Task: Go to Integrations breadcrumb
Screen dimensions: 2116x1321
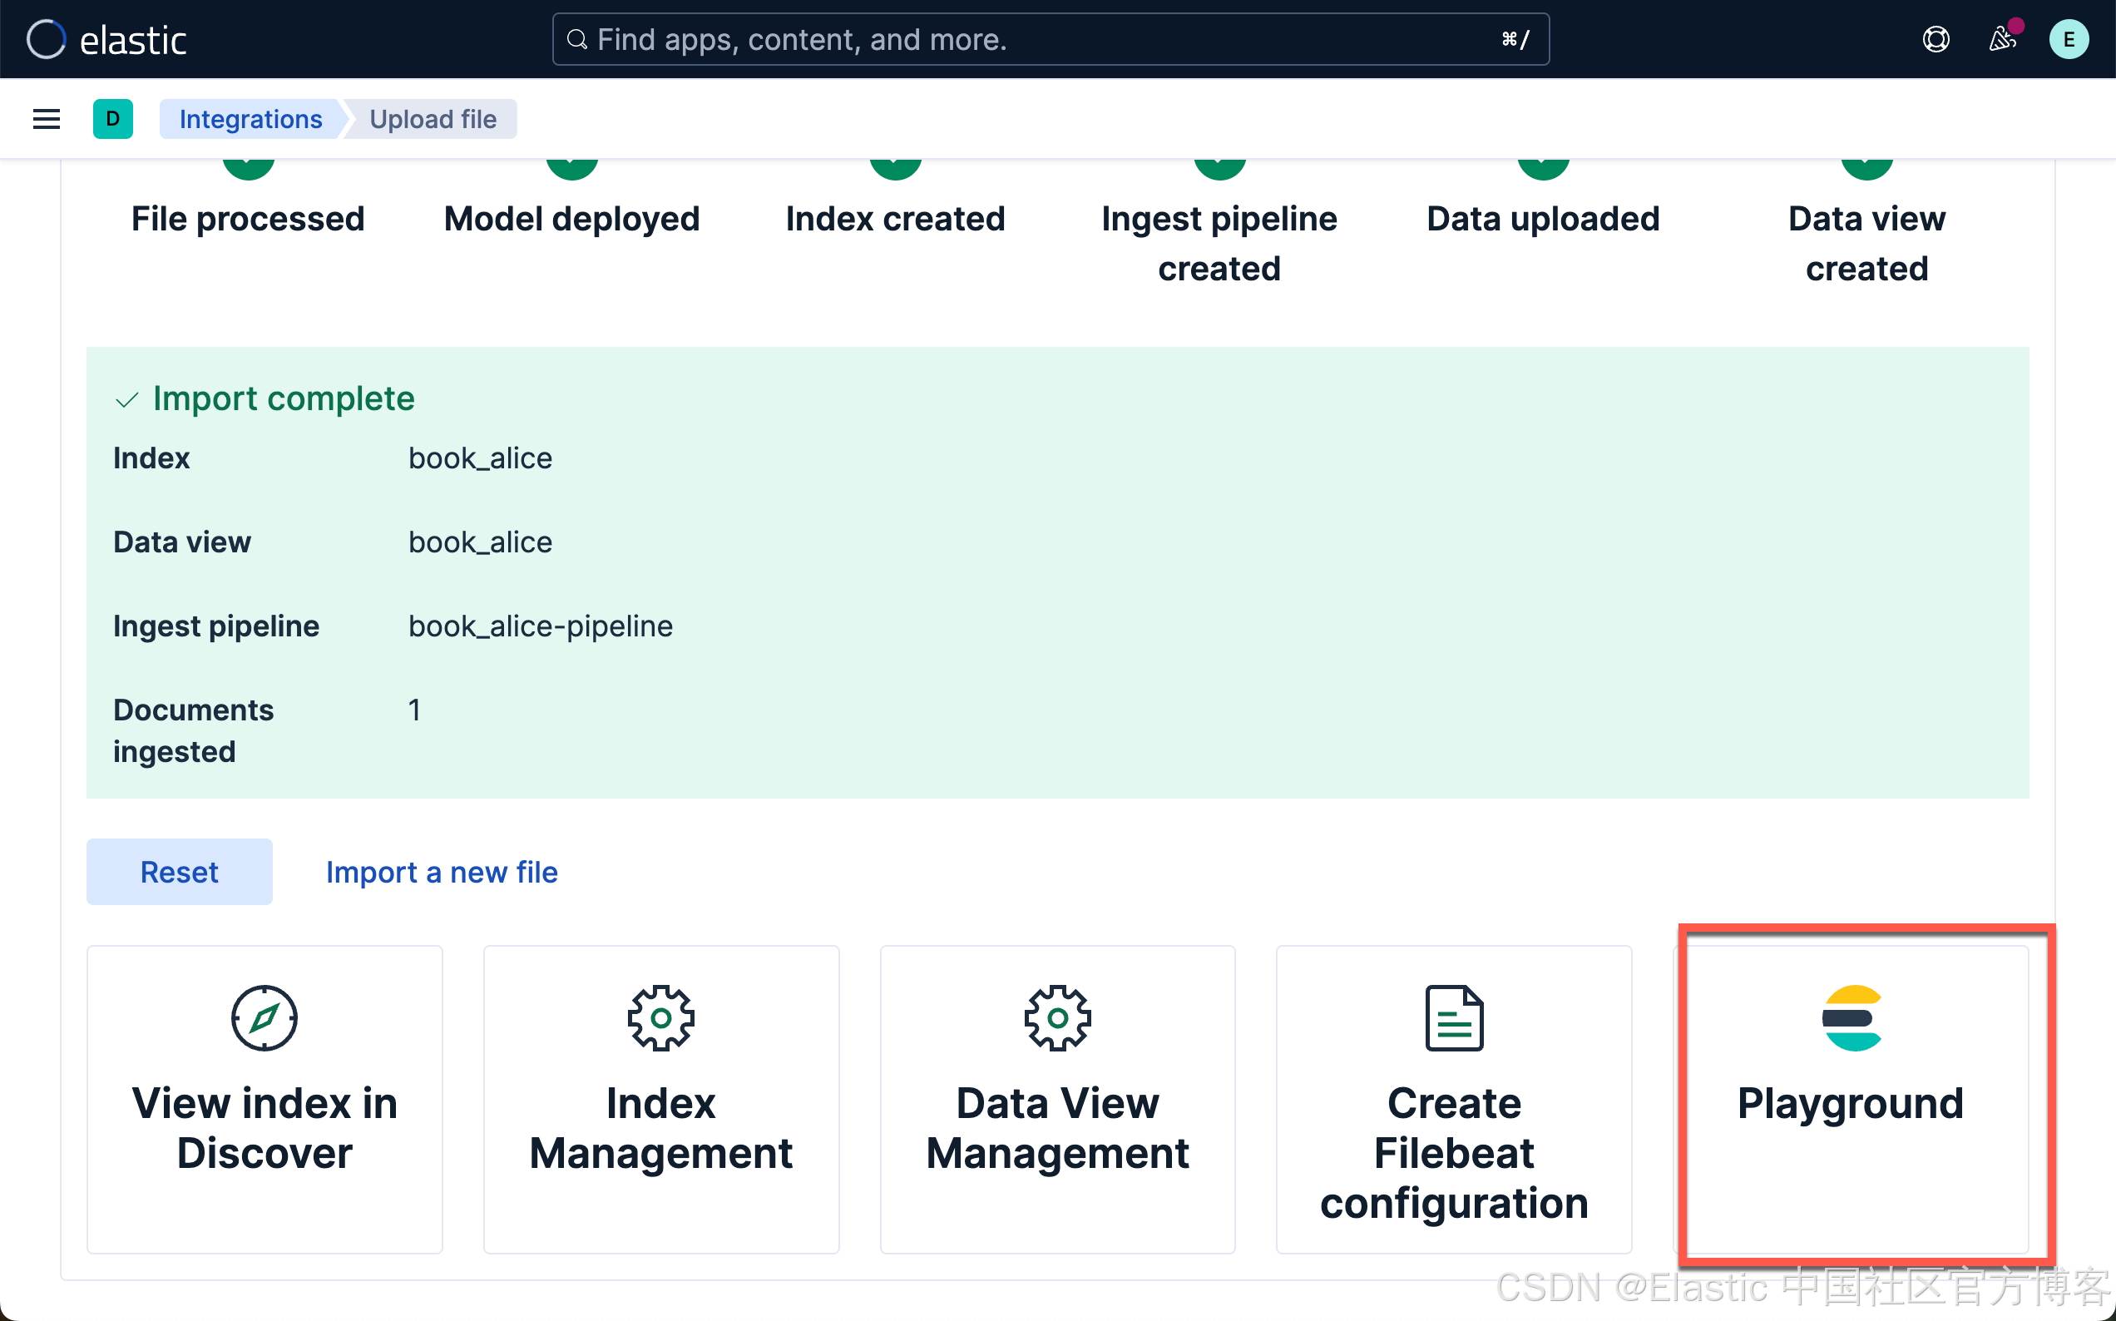Action: [250, 119]
